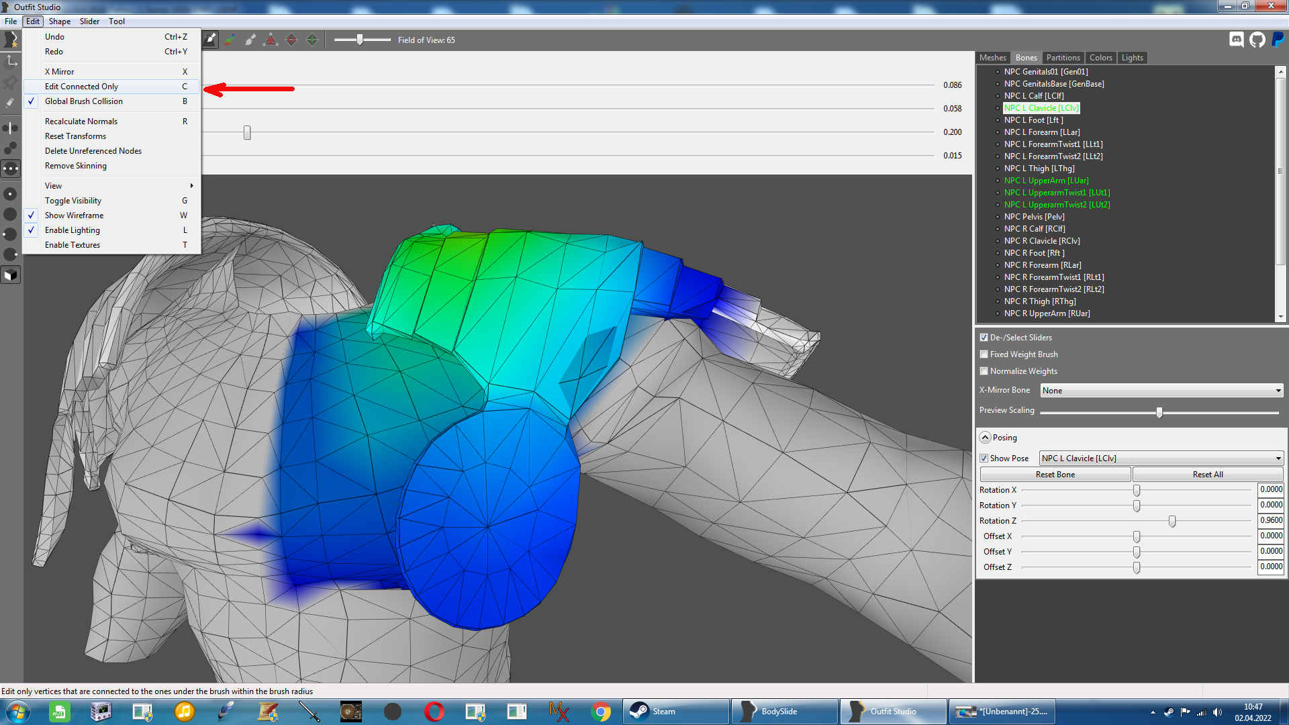This screenshot has height=725, width=1289.
Task: Switch to the Partitions tab
Action: tap(1063, 58)
